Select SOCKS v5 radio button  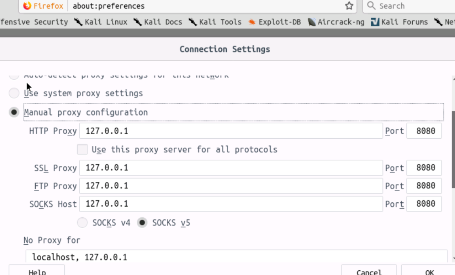coord(142,223)
